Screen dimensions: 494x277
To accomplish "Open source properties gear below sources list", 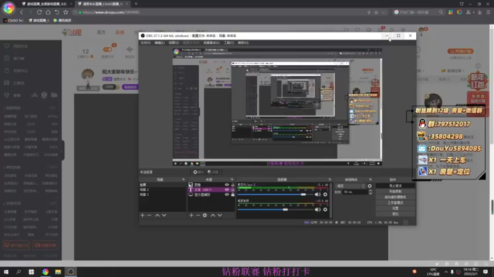I will 205,215.
